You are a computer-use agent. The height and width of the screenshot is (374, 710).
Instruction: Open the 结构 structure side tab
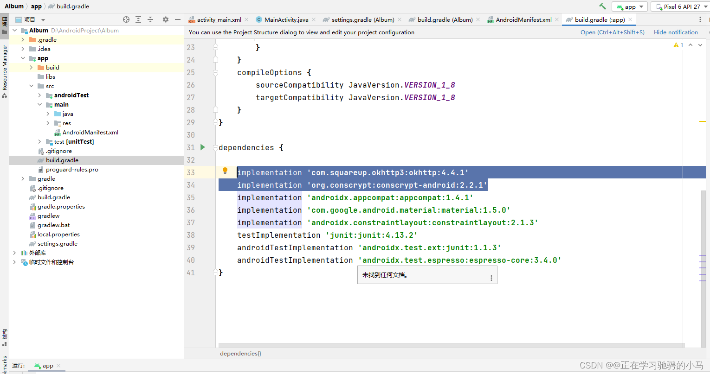click(5, 337)
